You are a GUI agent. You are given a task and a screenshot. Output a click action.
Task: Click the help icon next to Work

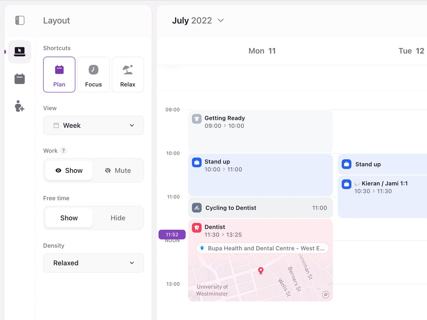pos(64,151)
